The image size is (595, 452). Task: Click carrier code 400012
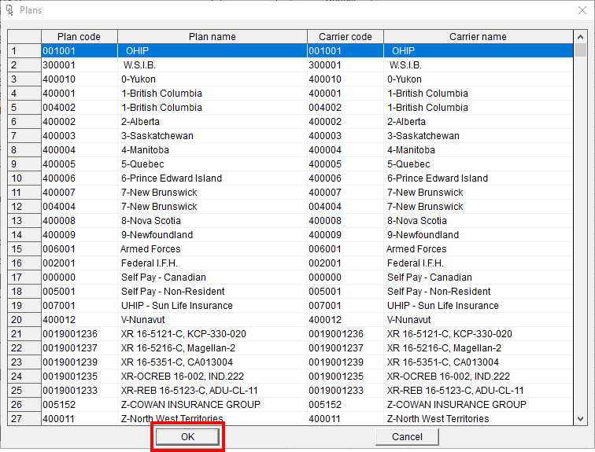(346, 320)
